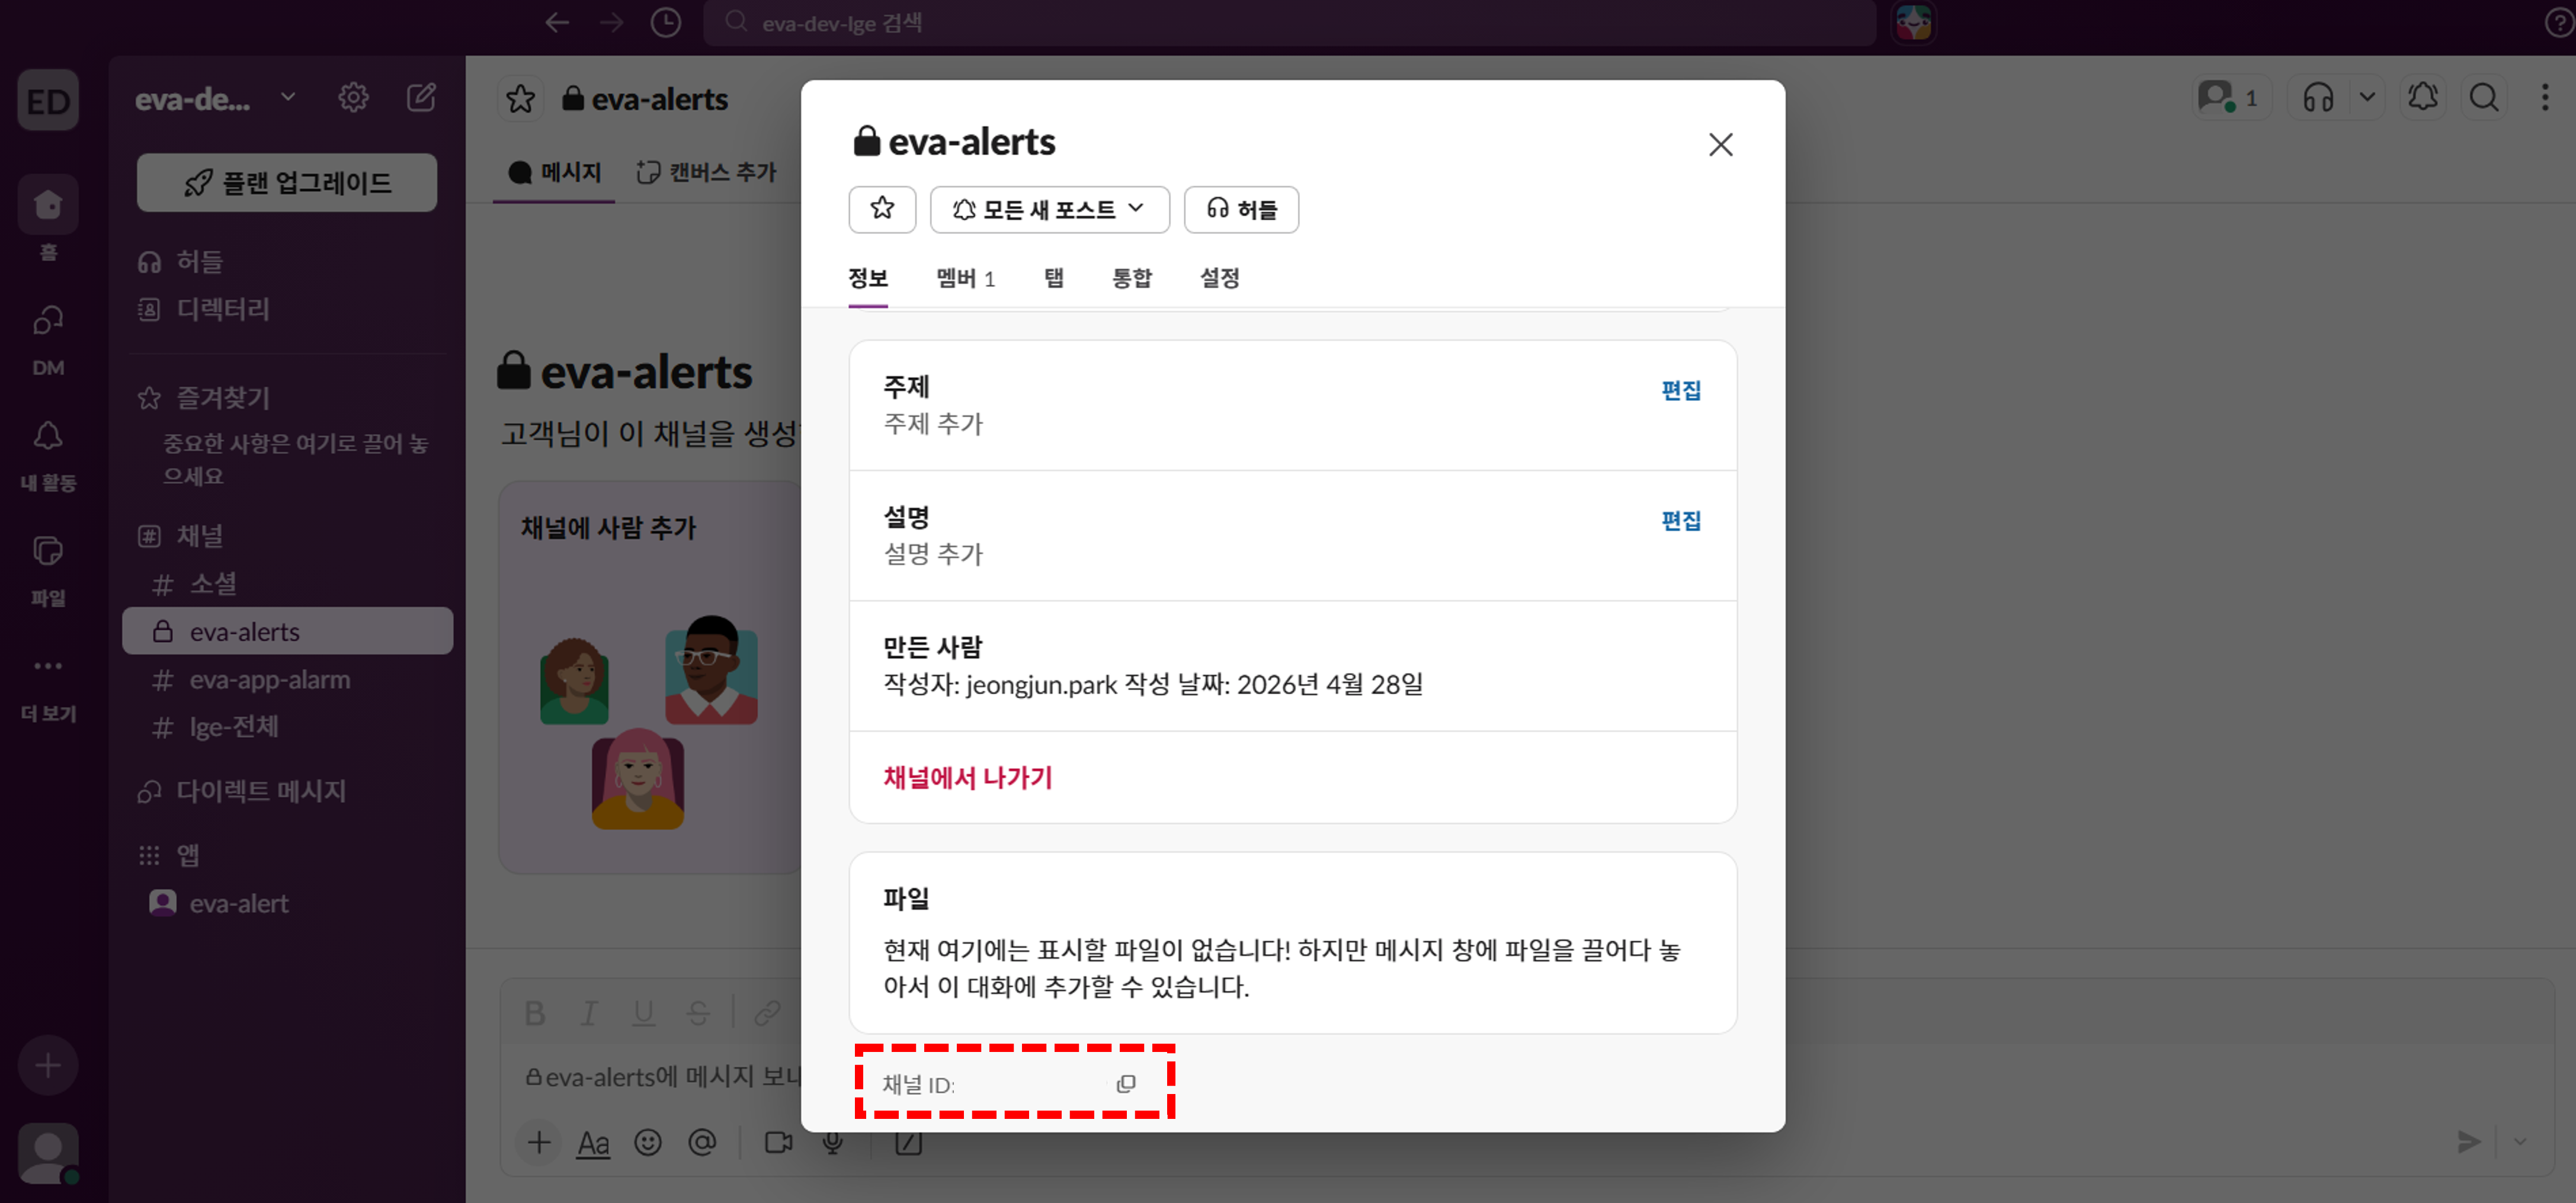Open the eva-alert app
The width and height of the screenshot is (2576, 1203).
pyautogui.click(x=287, y=903)
